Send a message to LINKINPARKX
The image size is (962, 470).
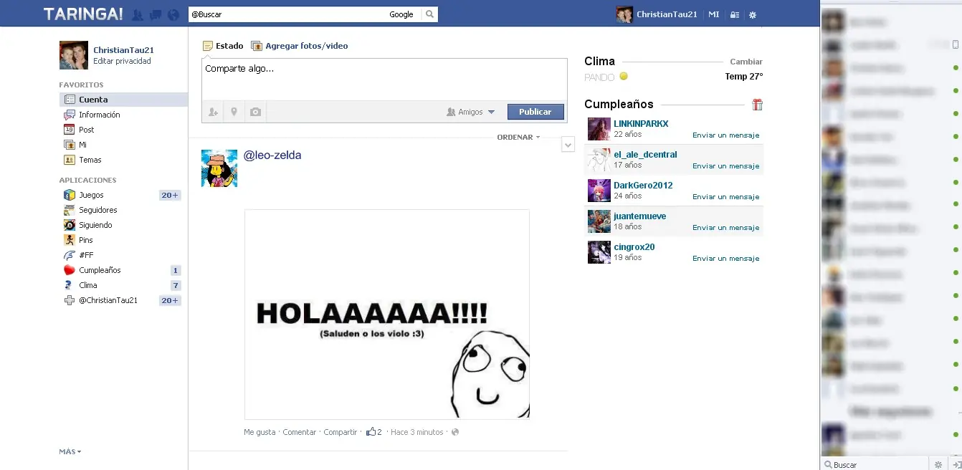point(725,135)
